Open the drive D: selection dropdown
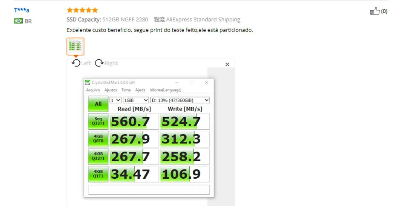The image size is (405, 206). 180,100
